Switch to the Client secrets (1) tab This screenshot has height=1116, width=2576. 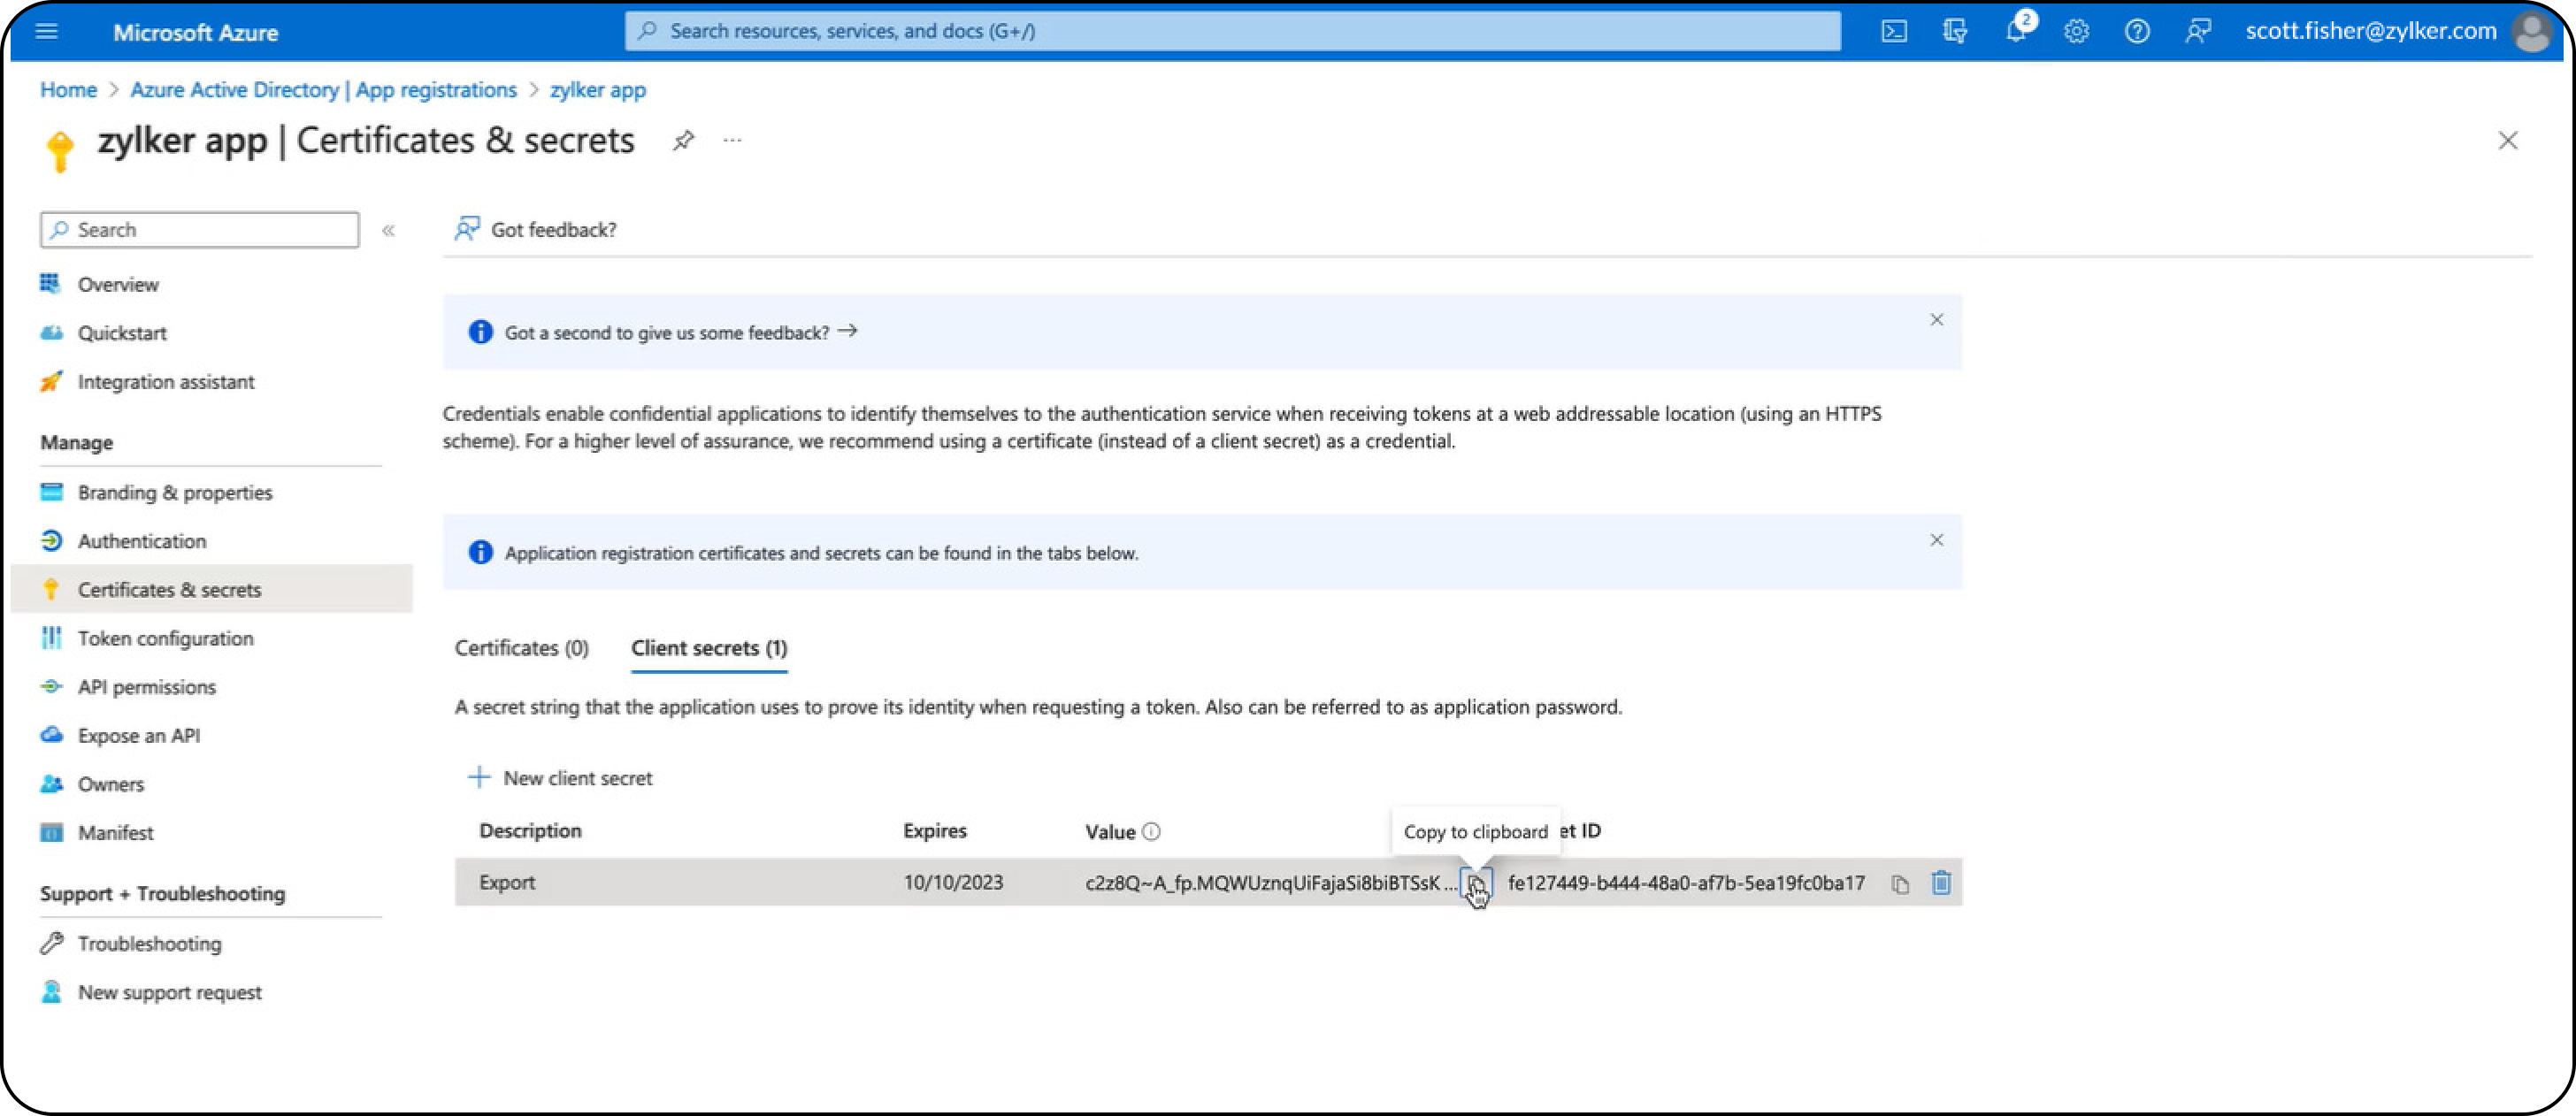click(709, 649)
